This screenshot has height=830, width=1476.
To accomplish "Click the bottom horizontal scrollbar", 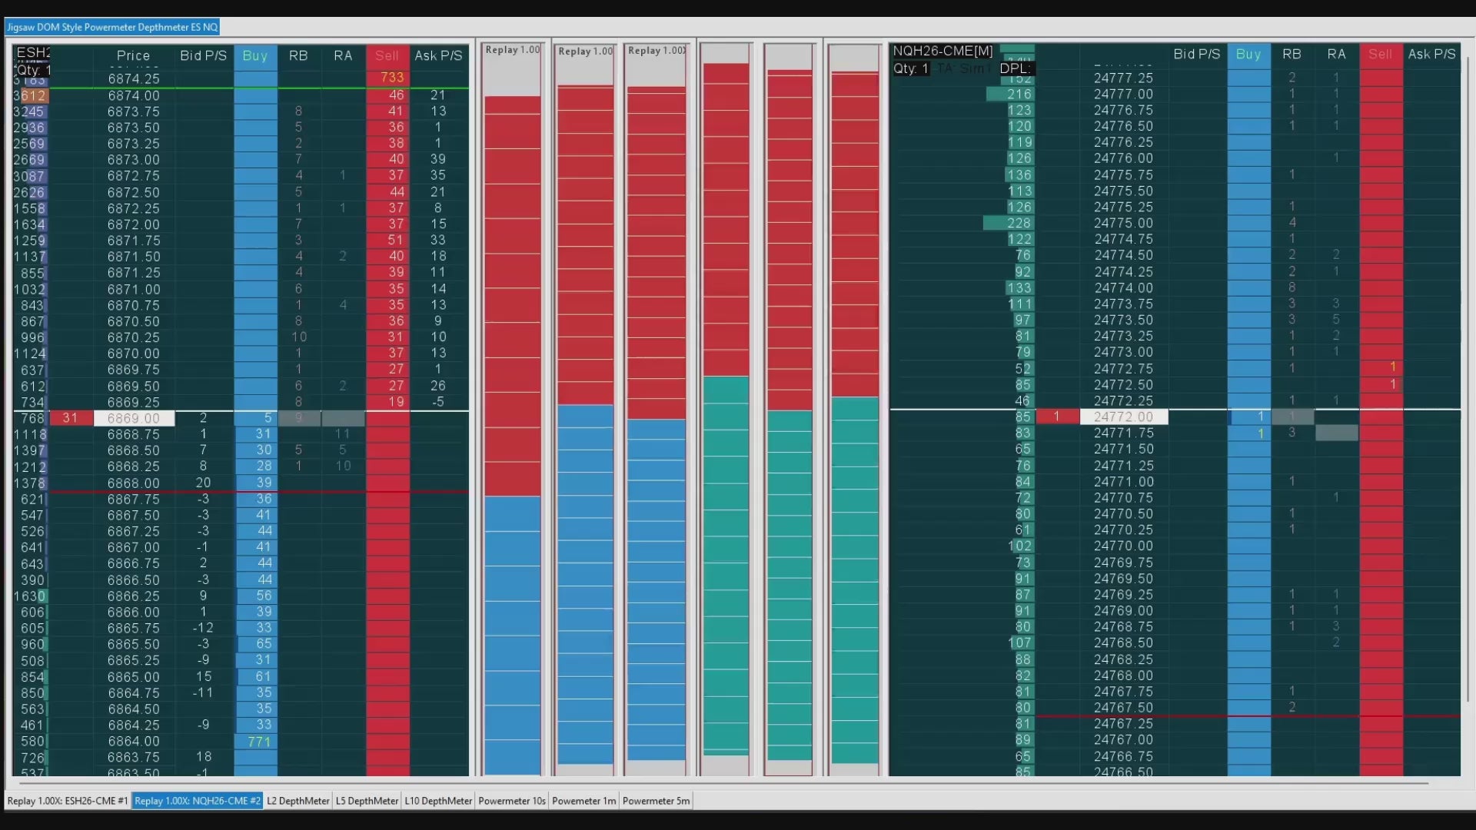I will click(x=723, y=783).
